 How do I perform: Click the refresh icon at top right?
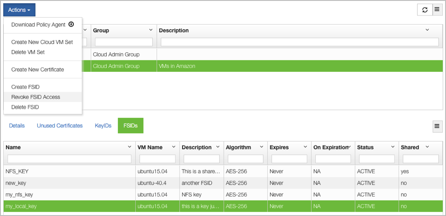(x=425, y=10)
